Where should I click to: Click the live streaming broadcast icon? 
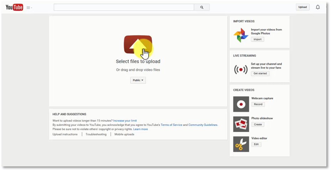point(241,70)
